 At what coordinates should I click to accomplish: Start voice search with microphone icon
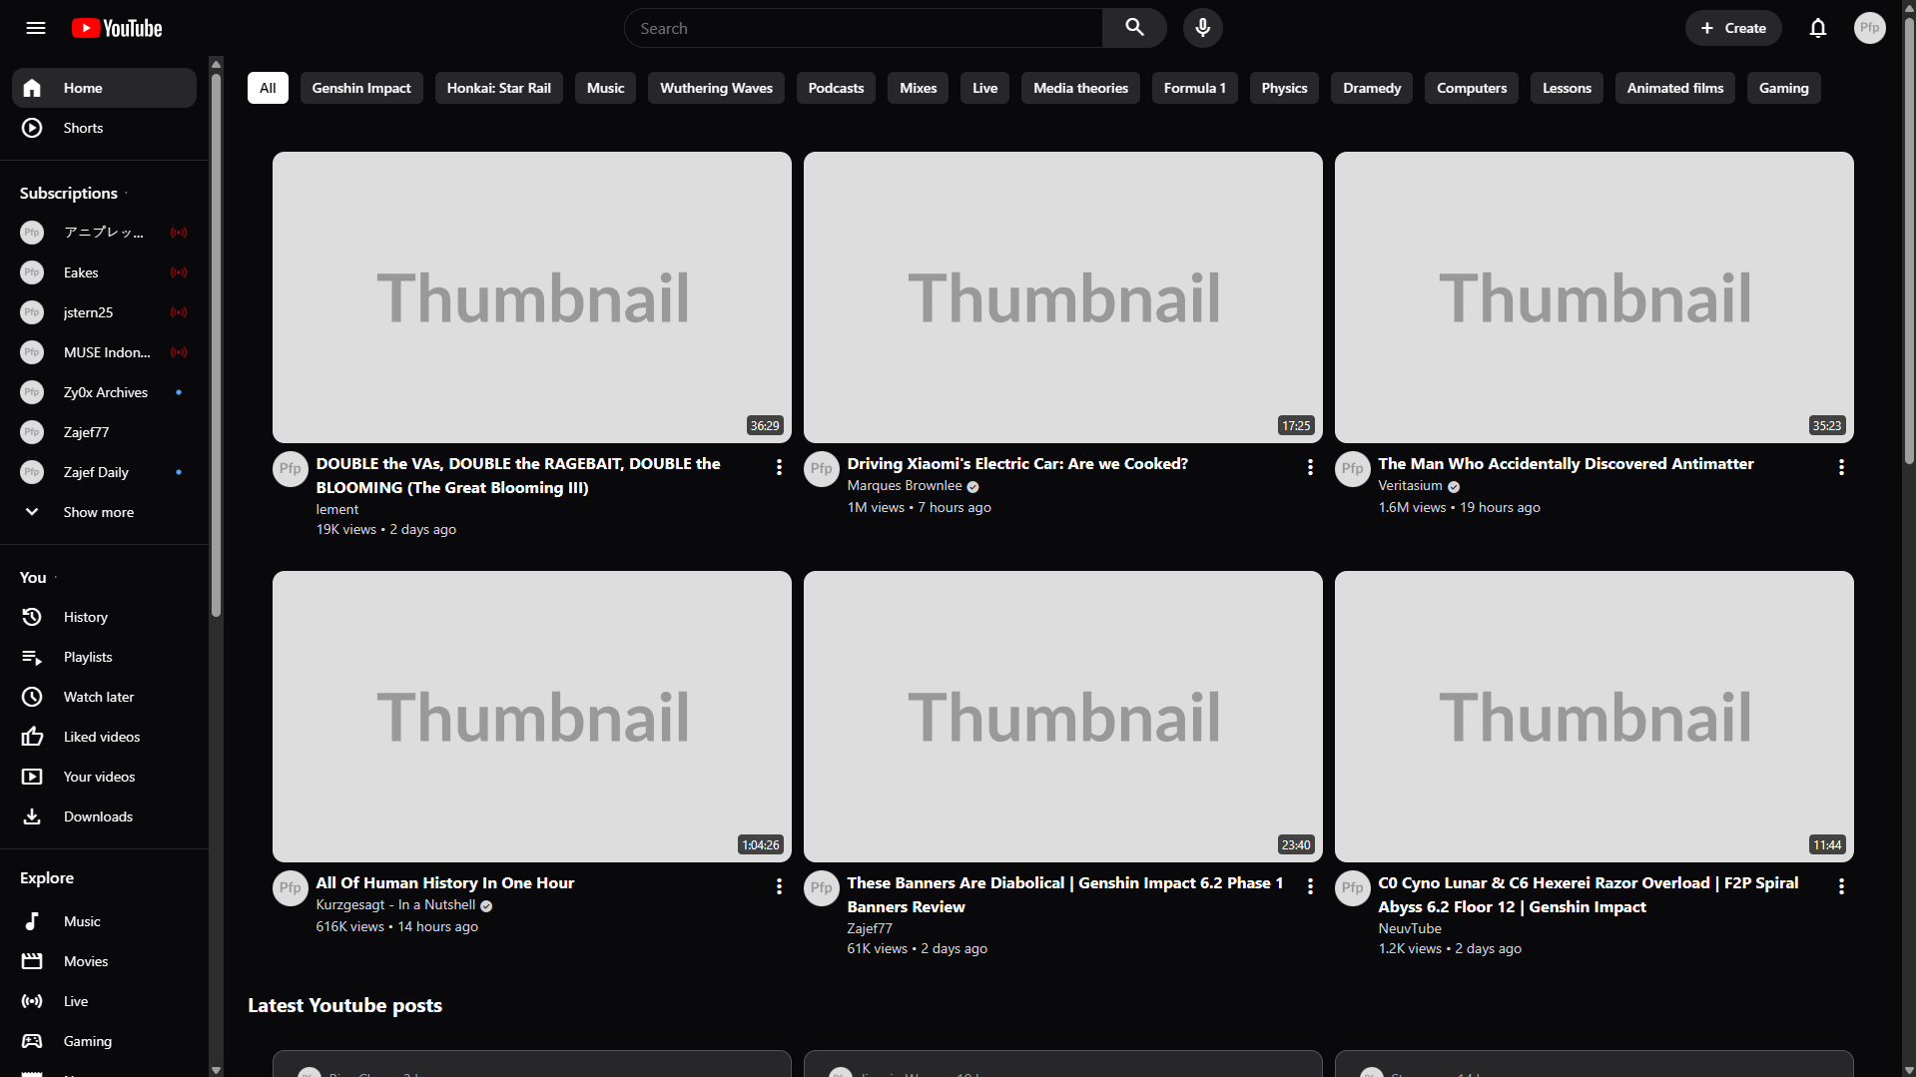[x=1202, y=28]
